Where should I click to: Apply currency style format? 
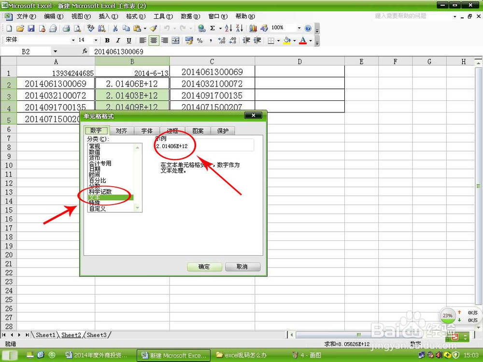[x=189, y=41]
